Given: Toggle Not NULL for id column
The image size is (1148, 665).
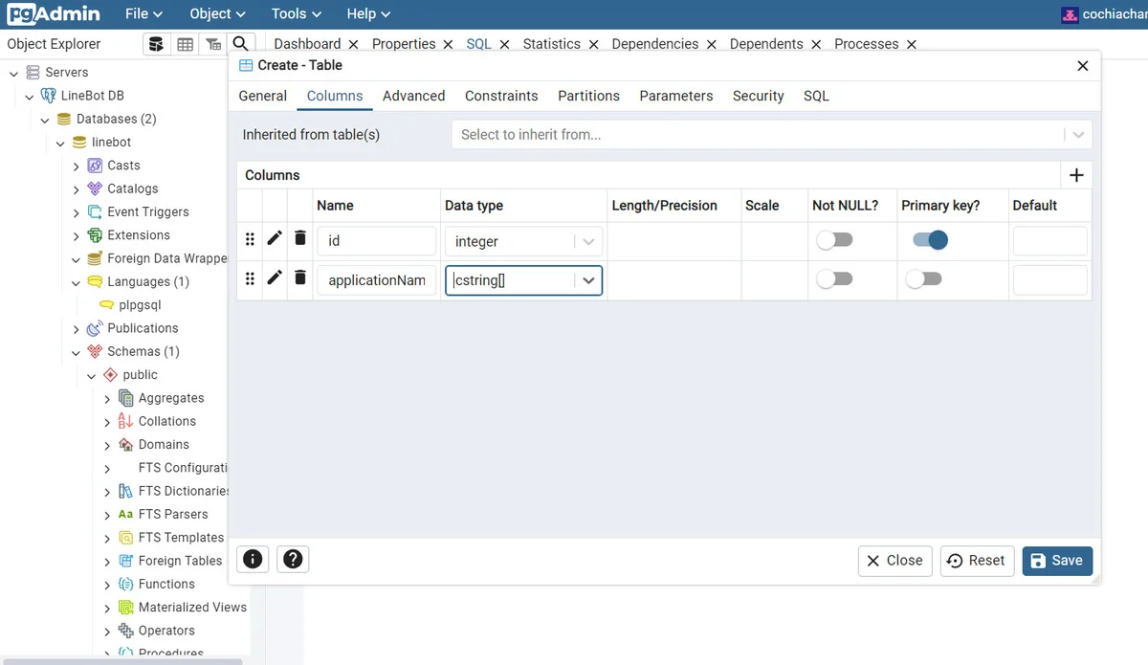Looking at the screenshot, I should click(834, 240).
